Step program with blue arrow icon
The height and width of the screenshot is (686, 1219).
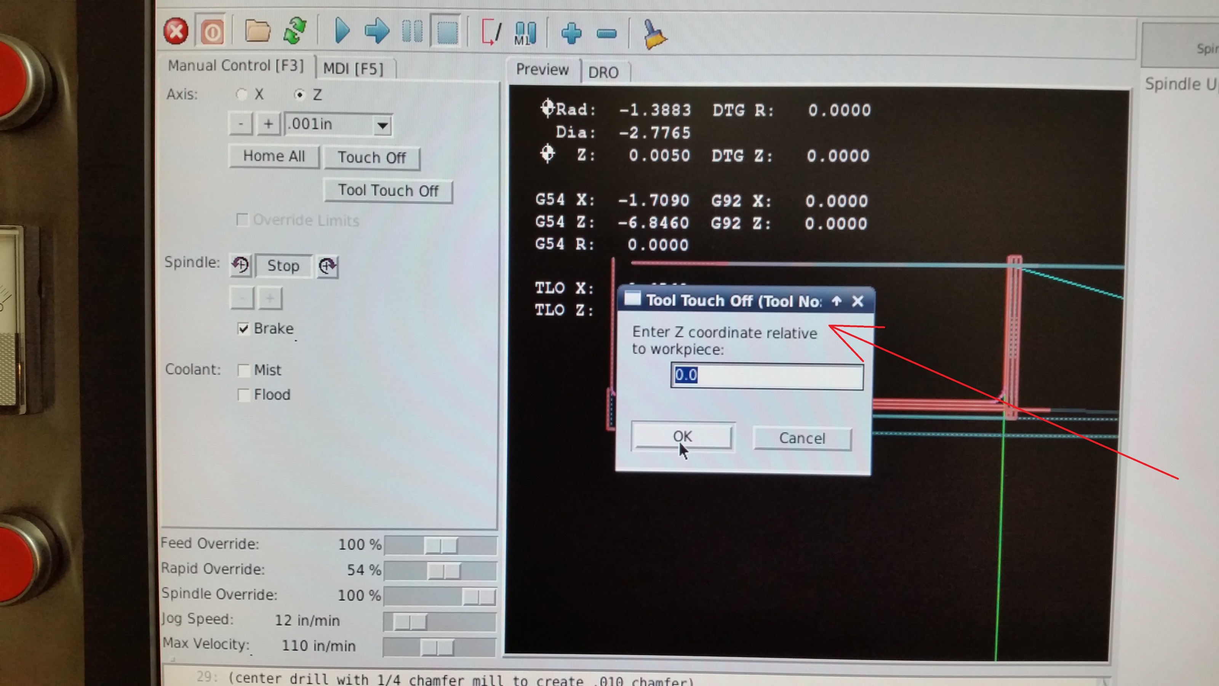377,31
